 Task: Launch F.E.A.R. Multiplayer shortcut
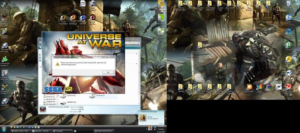tap(73, 20)
